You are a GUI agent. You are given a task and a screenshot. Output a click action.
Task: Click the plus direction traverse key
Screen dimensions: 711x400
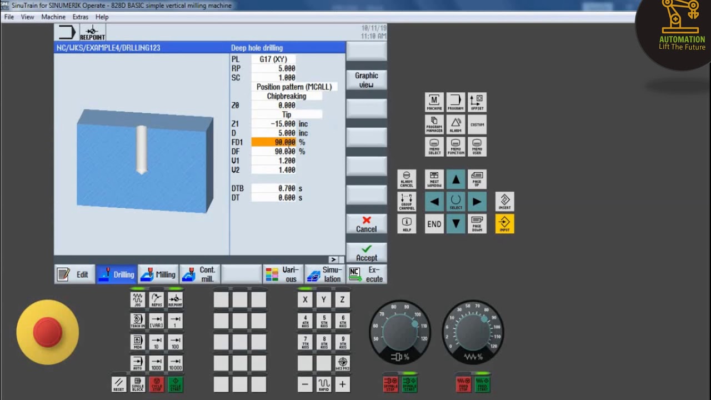point(343,384)
